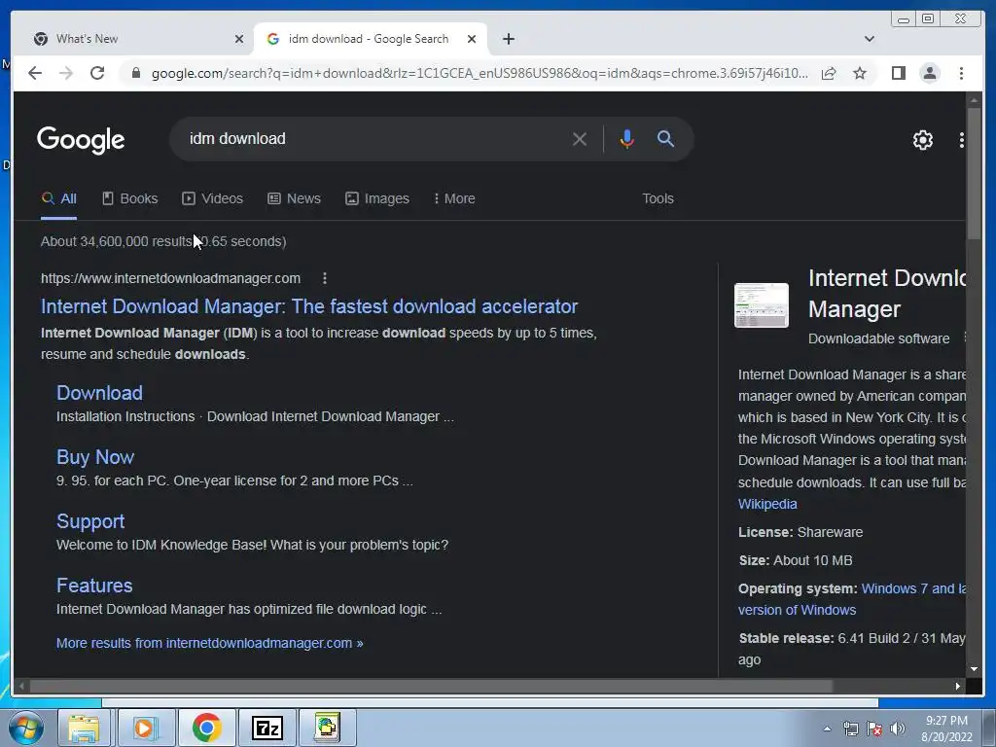Share this page from address bar
The image size is (996, 747).
(x=829, y=73)
